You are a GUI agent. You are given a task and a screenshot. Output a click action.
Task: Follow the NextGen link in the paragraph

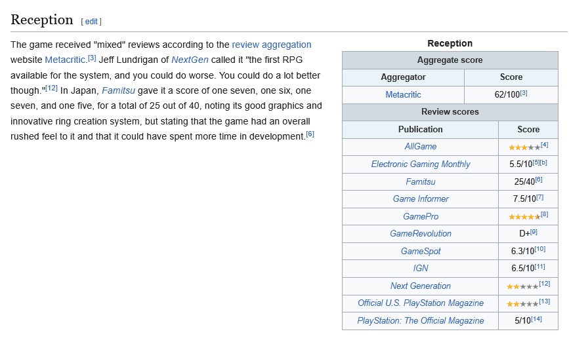[190, 60]
